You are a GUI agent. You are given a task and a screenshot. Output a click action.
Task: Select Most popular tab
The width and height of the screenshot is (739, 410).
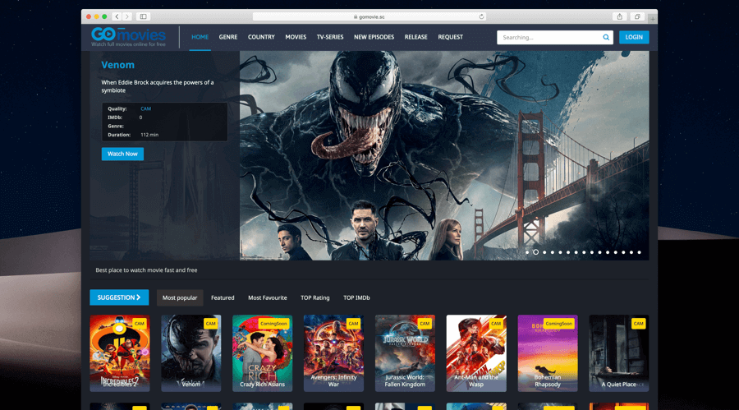tap(180, 297)
